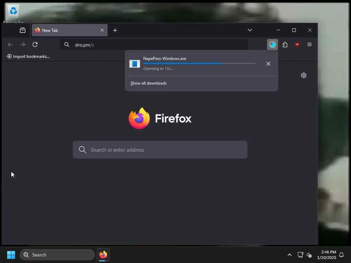This screenshot has height=263, width=351.
Task: Close the Firefox window
Action: (310, 30)
